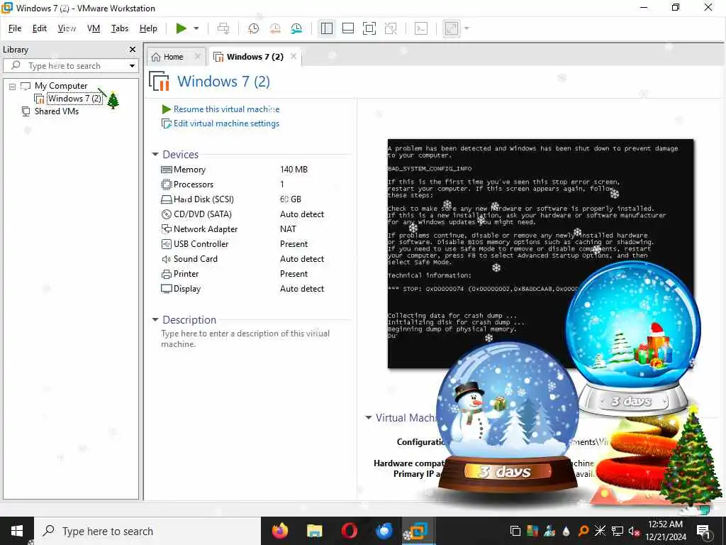726x545 pixels.
Task: Open the notification center icon
Action: (x=704, y=531)
